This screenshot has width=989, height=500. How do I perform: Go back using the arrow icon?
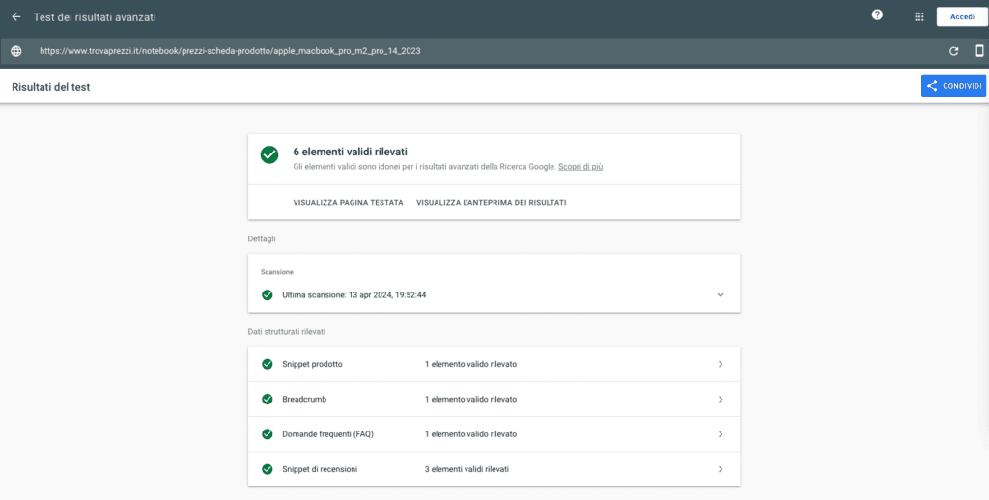pos(16,17)
